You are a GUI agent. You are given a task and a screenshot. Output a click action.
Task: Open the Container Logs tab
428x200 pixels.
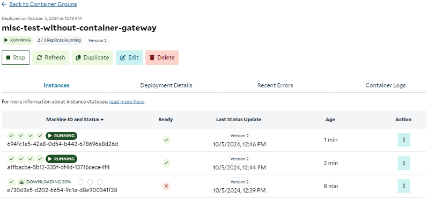[386, 85]
